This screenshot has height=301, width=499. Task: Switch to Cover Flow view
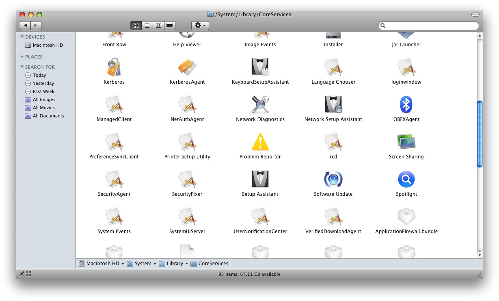[170, 26]
